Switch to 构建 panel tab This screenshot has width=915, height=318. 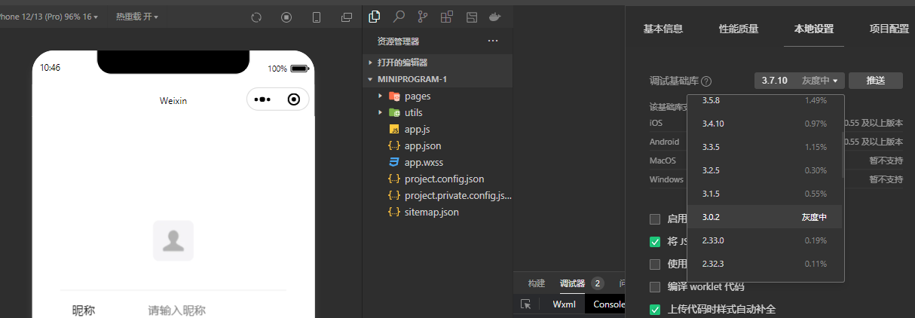point(537,283)
